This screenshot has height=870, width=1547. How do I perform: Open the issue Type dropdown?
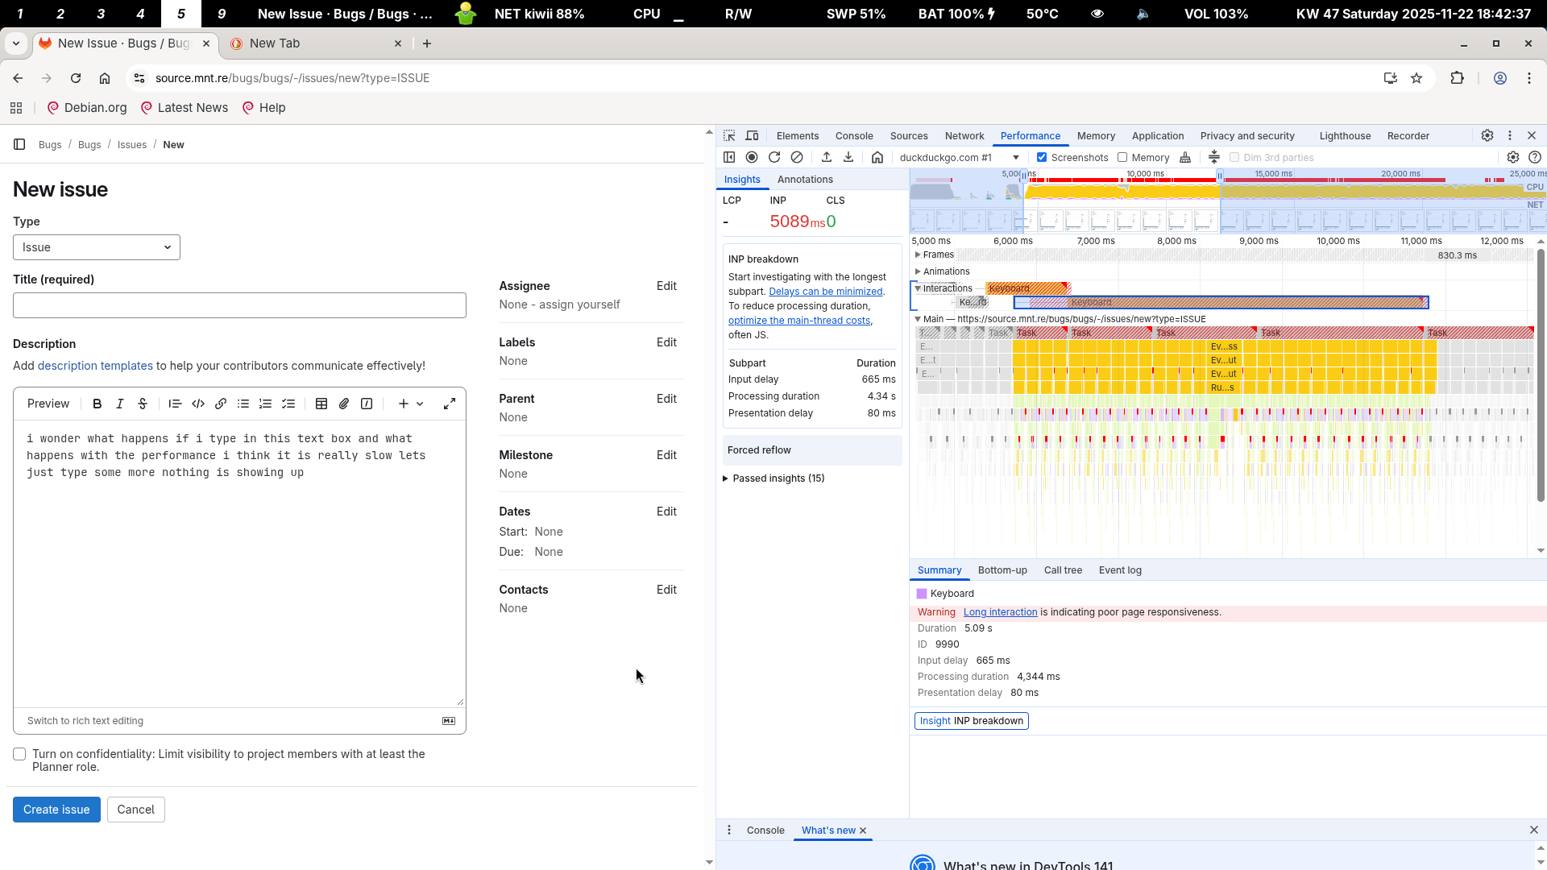click(97, 247)
